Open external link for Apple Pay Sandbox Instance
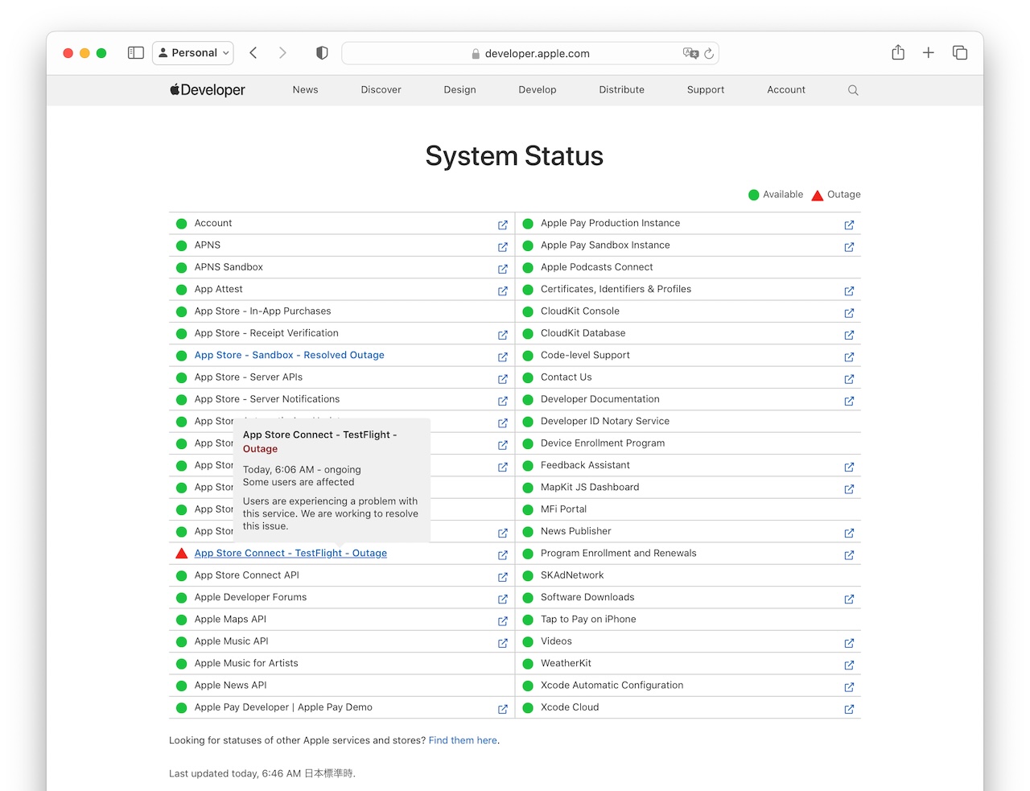Screen dimensions: 1030x791 tap(849, 247)
